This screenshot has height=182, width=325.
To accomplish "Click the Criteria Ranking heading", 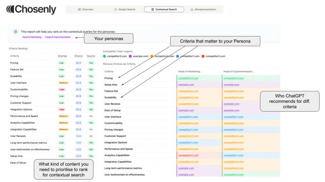I will (18, 49).
